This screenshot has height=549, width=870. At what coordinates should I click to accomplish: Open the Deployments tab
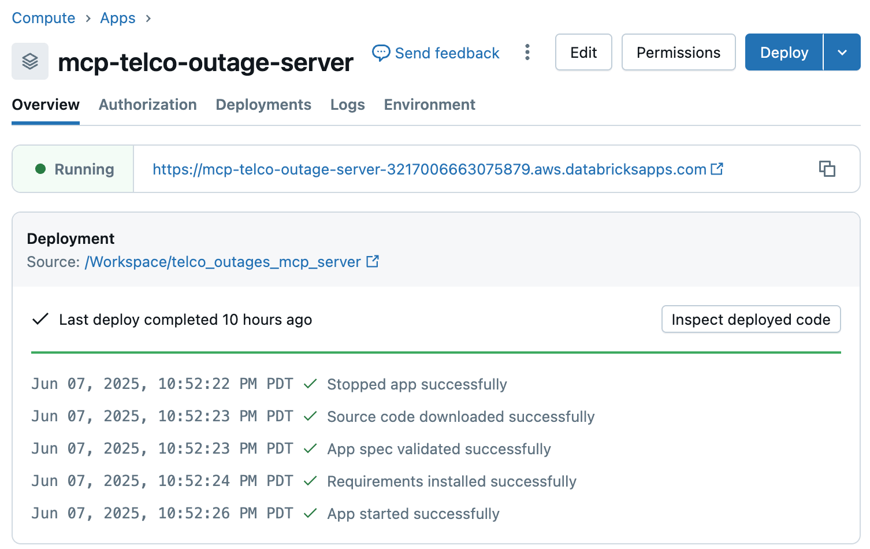[x=263, y=105]
